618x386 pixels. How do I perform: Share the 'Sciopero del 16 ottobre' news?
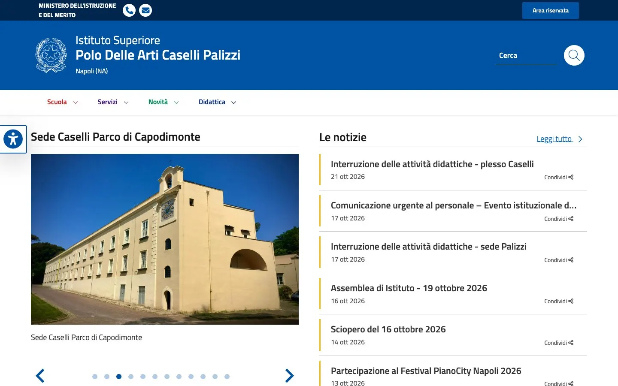coord(559,343)
